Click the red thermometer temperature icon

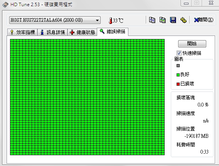(111, 20)
